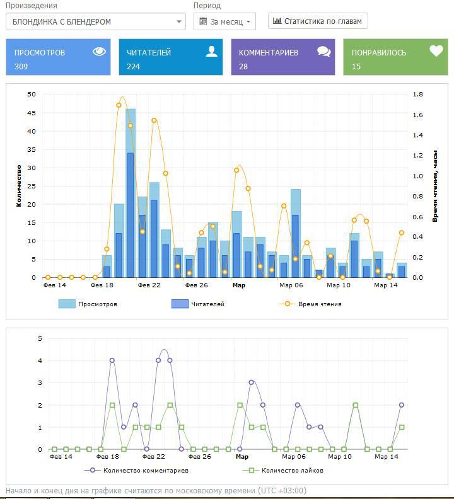
Task: Expand the За месяц period dropdown
Action: (224, 21)
